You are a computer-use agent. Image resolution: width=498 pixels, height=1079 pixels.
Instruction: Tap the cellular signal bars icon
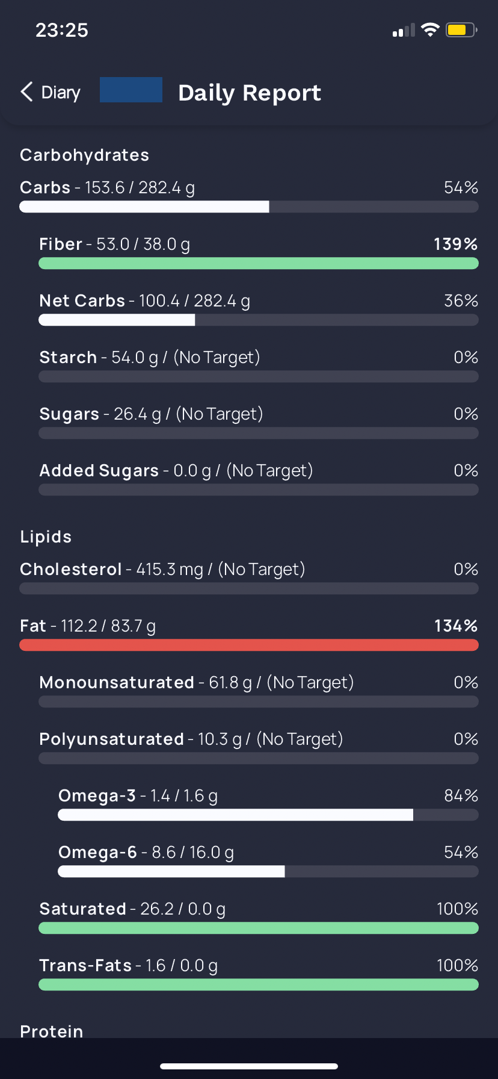pyautogui.click(x=404, y=30)
